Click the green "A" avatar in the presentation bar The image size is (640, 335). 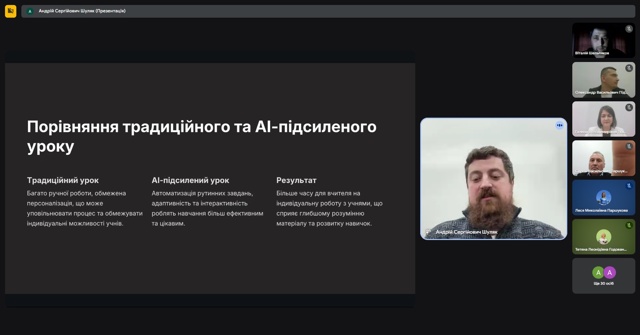click(30, 11)
